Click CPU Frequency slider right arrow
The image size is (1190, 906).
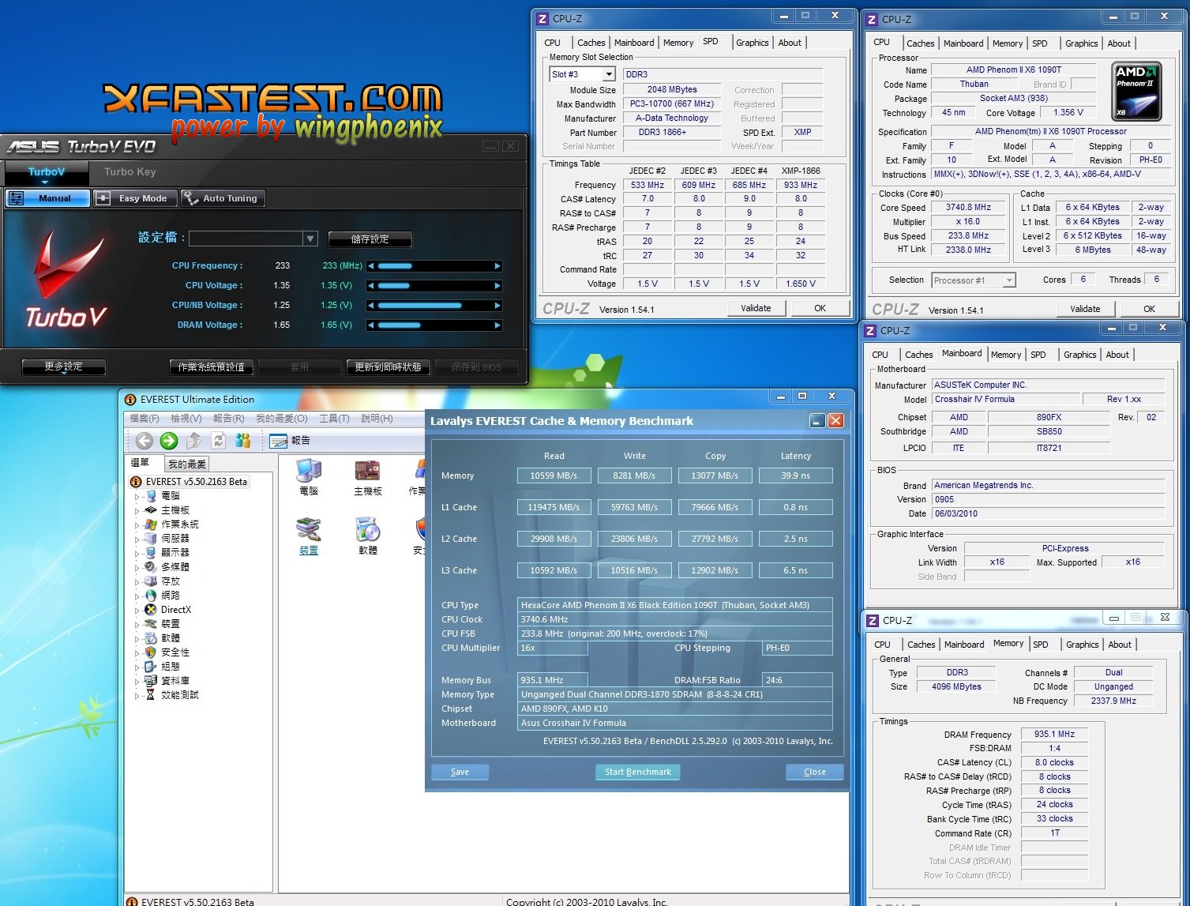click(497, 266)
